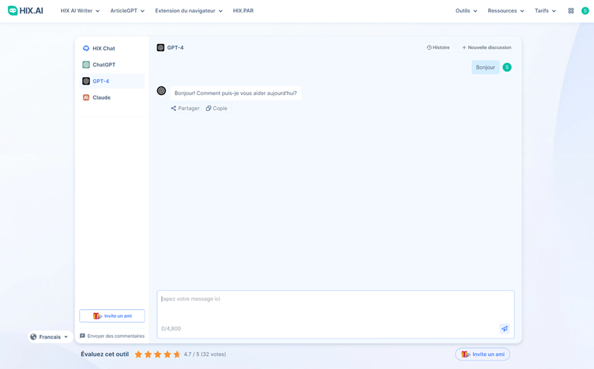Rate the tool with the fourth star
Screen dimensions: 594x369
(x=167, y=354)
